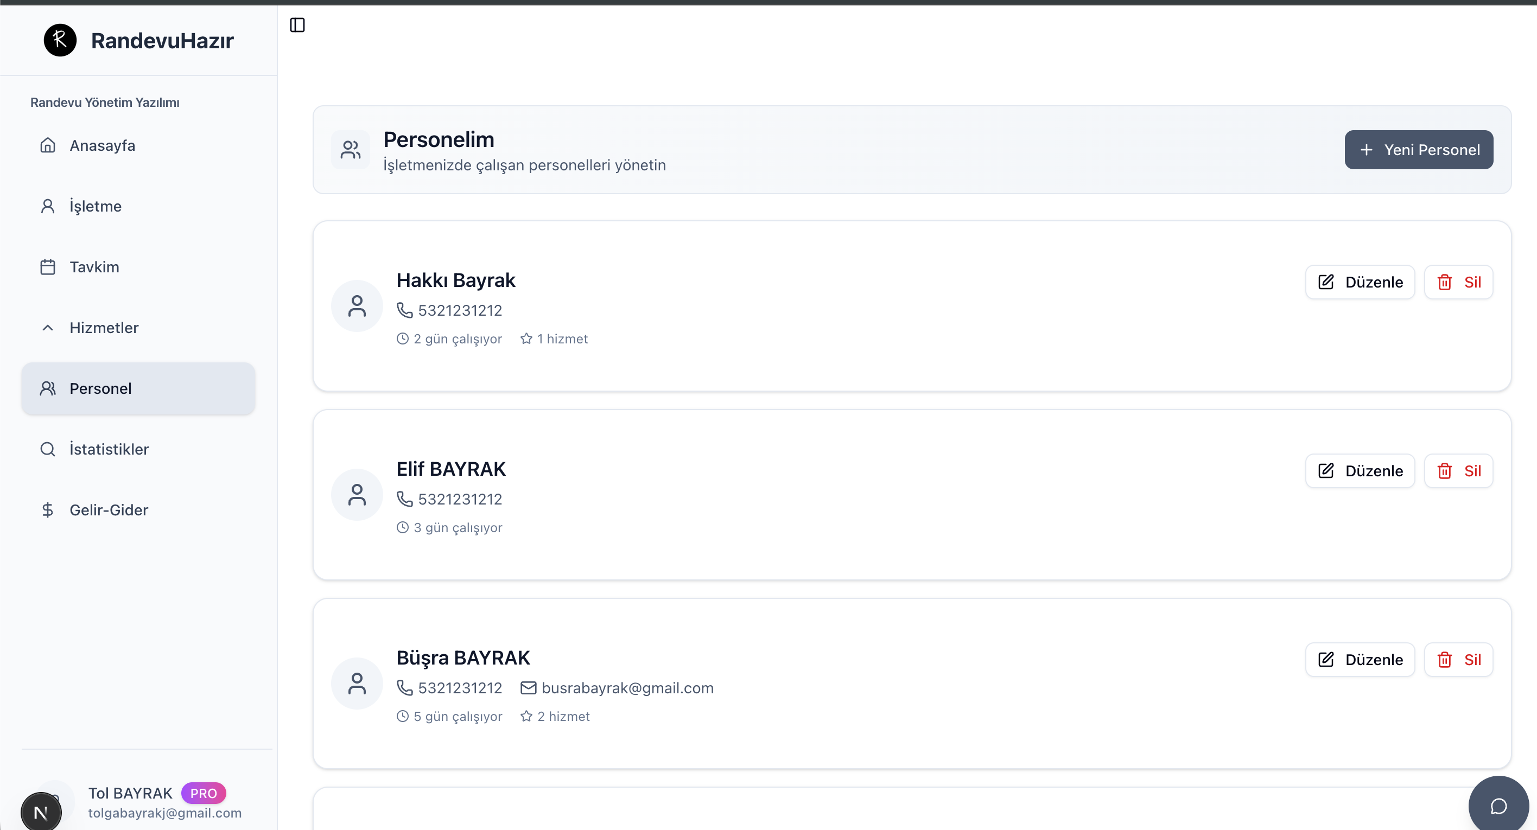The height and width of the screenshot is (830, 1537).
Task: Navigate to Gelir-Gider
Action: pyautogui.click(x=109, y=510)
